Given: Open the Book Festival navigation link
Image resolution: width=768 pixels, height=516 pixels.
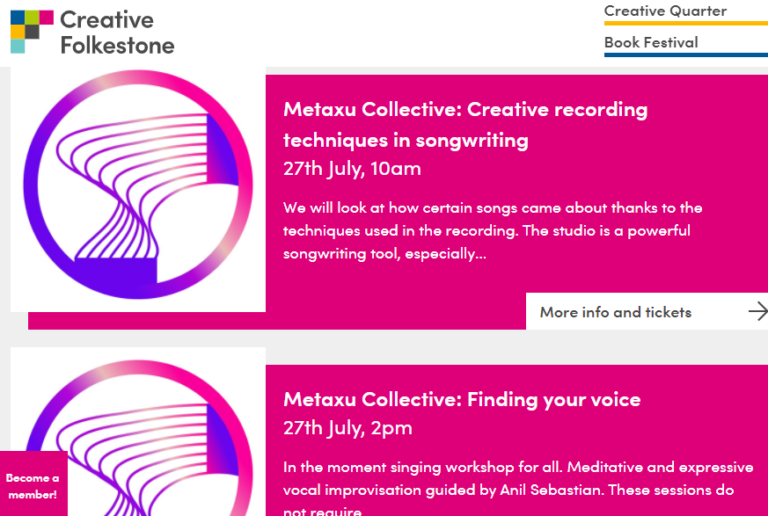Looking at the screenshot, I should point(651,42).
